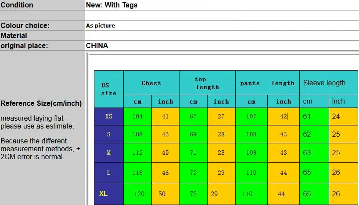This screenshot has height=205, width=359.
Task: Click L row top length cm "72"
Action: point(193,173)
